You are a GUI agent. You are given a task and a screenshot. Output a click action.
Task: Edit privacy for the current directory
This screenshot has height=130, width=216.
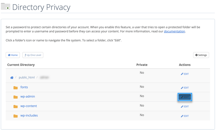point(185,74)
